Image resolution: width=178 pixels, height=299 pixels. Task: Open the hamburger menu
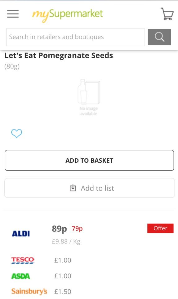pos(13,14)
